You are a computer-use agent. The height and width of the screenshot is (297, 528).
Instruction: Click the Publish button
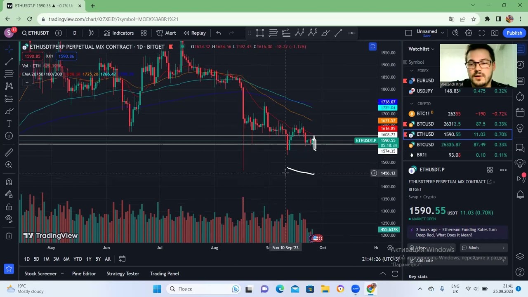click(514, 33)
